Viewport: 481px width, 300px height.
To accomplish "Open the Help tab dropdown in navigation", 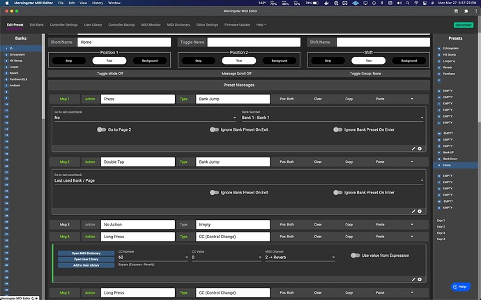I will click(261, 25).
